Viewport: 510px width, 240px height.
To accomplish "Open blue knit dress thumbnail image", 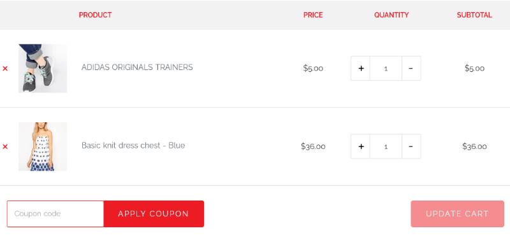I will 43,146.
